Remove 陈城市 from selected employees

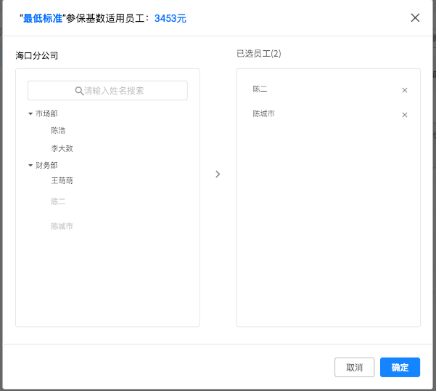click(x=405, y=115)
